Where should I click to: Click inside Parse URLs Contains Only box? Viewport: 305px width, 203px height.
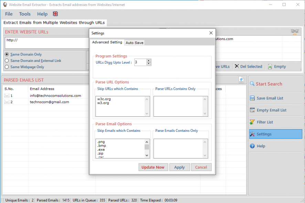[179, 106]
